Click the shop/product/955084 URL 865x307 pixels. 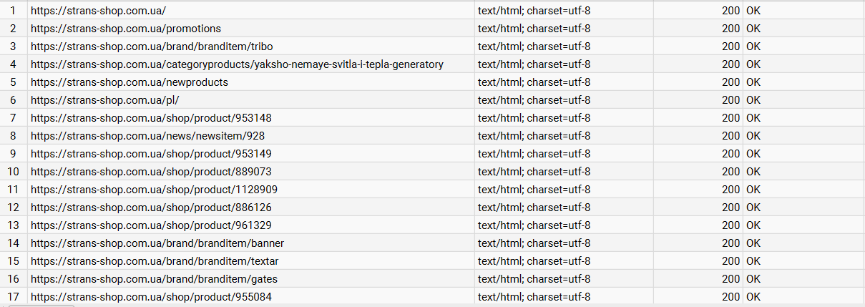[x=151, y=297]
